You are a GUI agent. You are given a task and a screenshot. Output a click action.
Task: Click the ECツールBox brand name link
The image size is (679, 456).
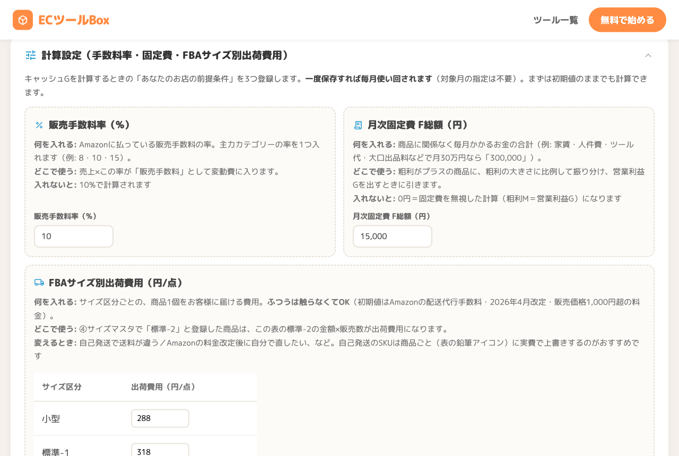tap(74, 20)
